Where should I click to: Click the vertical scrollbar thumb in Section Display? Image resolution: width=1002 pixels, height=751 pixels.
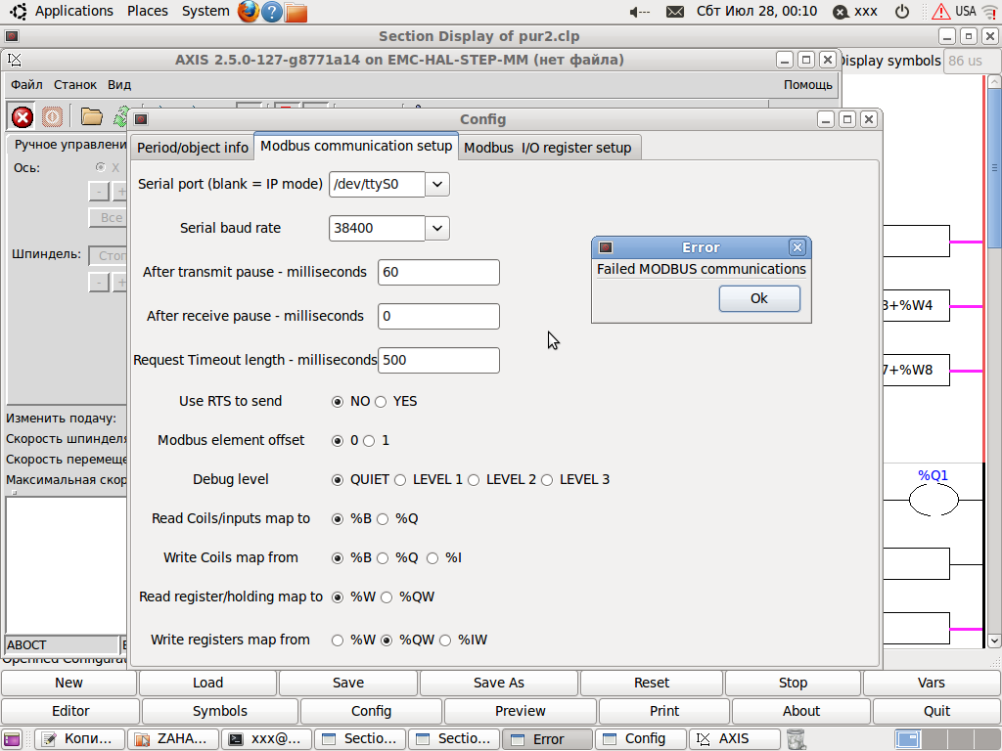[x=994, y=169]
